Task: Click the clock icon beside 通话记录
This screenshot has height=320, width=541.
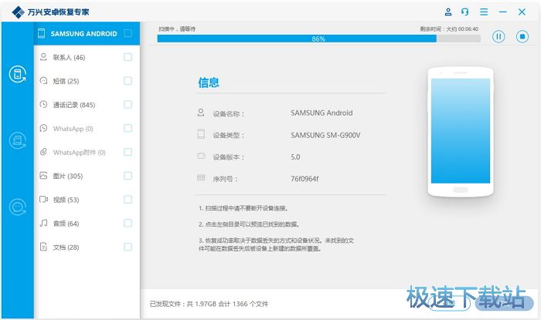Action: pyautogui.click(x=43, y=104)
